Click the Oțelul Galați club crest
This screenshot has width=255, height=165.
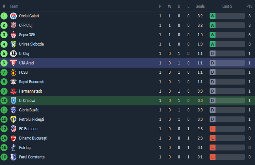13,16
